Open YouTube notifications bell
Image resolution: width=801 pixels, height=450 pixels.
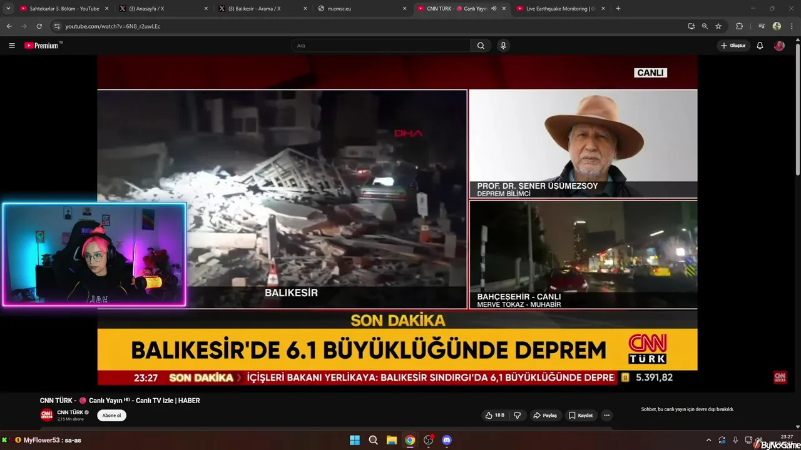pyautogui.click(x=760, y=46)
